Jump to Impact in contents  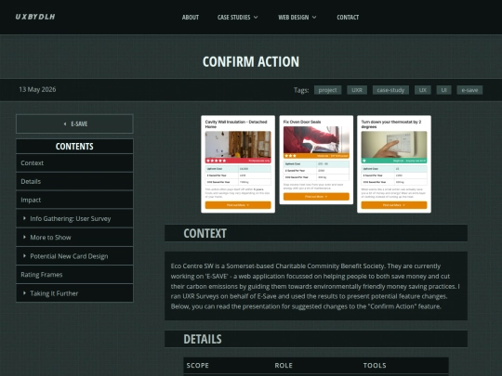click(74, 200)
